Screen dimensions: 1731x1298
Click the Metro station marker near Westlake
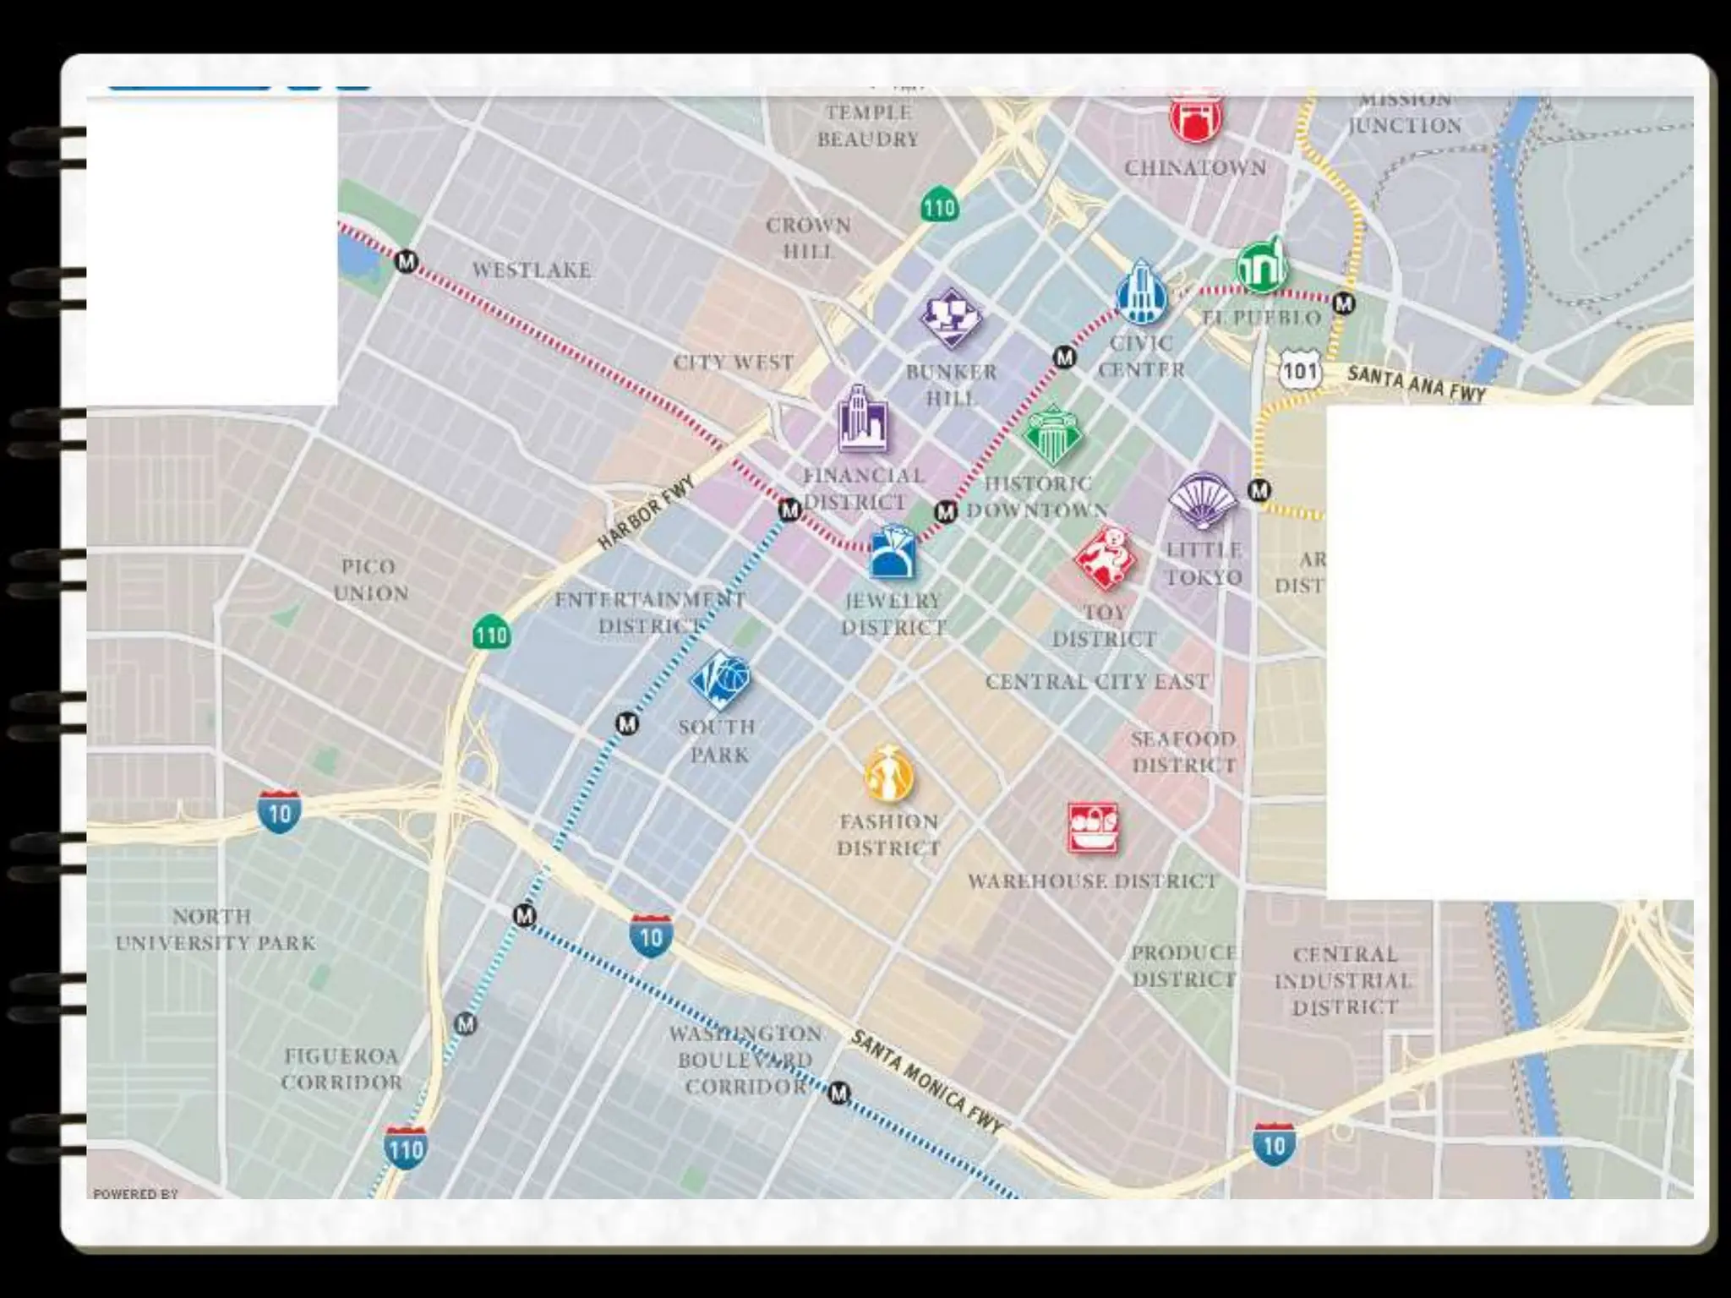406,262
